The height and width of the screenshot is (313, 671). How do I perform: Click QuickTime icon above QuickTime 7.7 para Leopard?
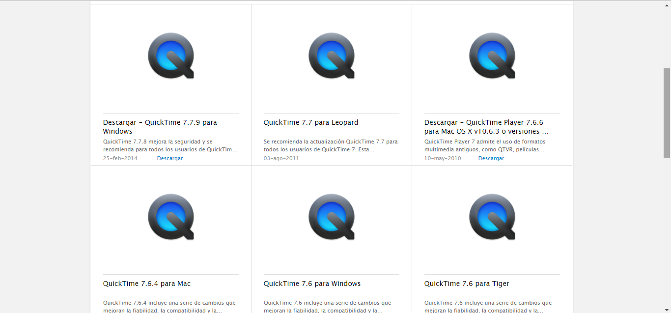point(332,56)
